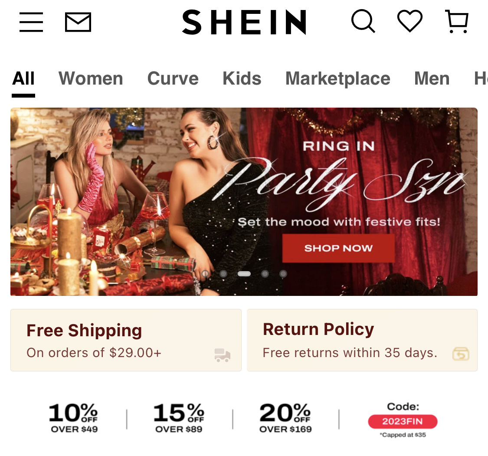Select the Kids category tab
488x456 pixels.
coord(242,79)
